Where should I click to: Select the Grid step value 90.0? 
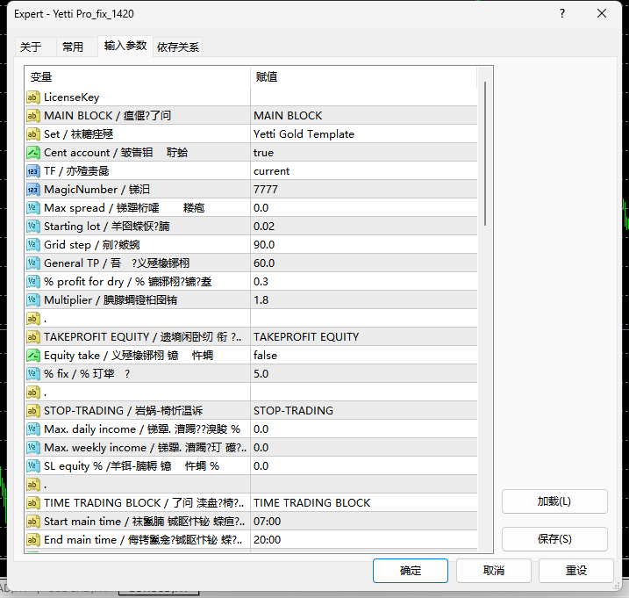click(x=364, y=245)
